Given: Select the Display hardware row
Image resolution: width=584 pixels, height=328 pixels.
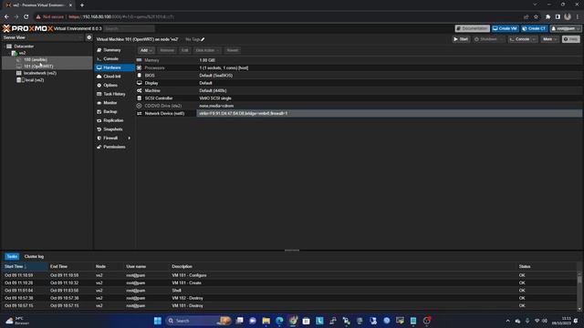Looking at the screenshot, I should click(x=359, y=83).
